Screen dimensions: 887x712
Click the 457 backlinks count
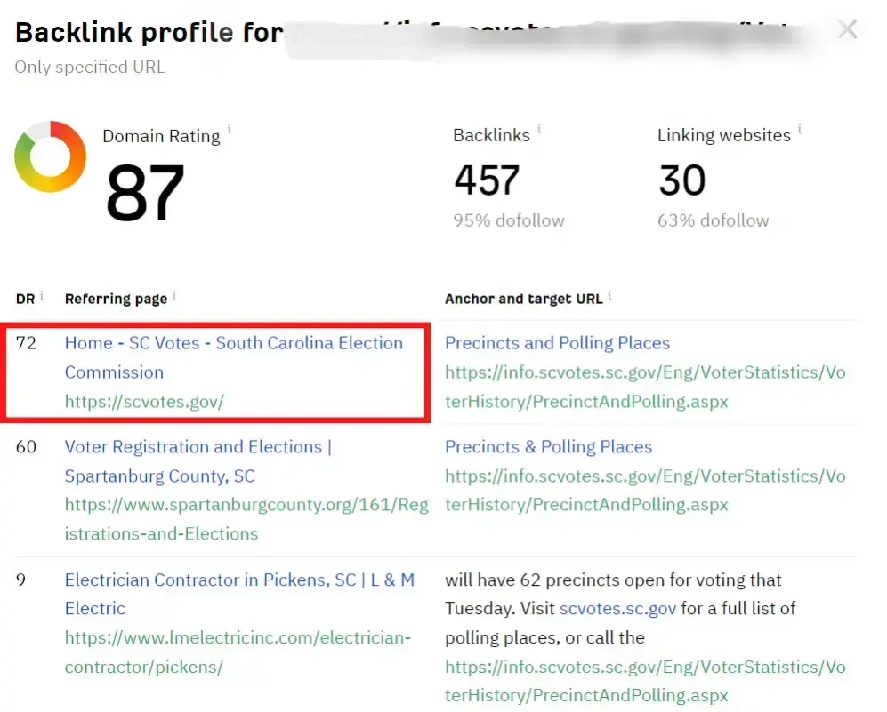pos(487,180)
